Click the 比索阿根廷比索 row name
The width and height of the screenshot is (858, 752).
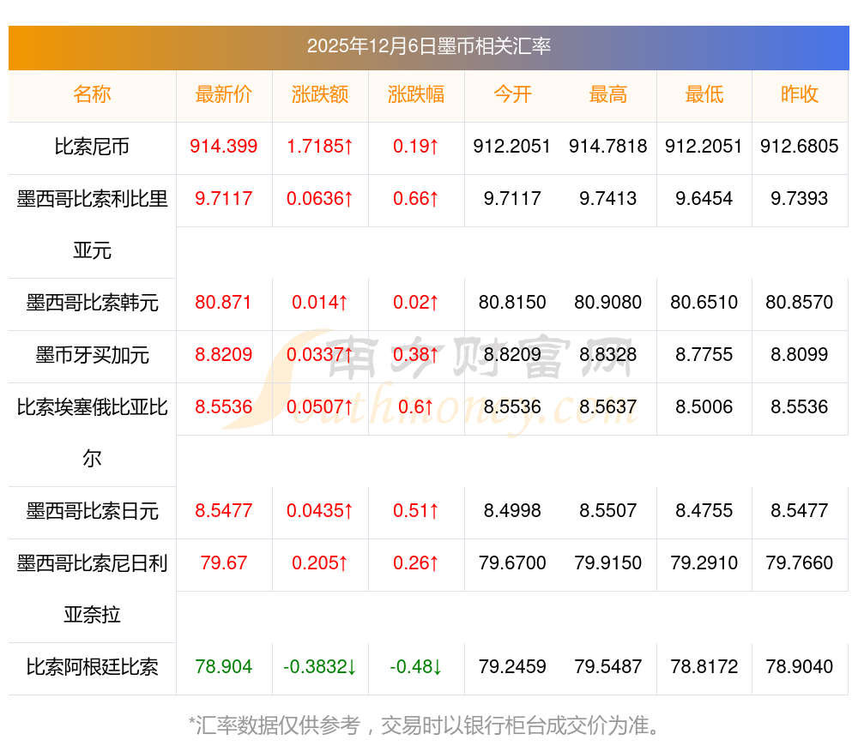(x=92, y=667)
